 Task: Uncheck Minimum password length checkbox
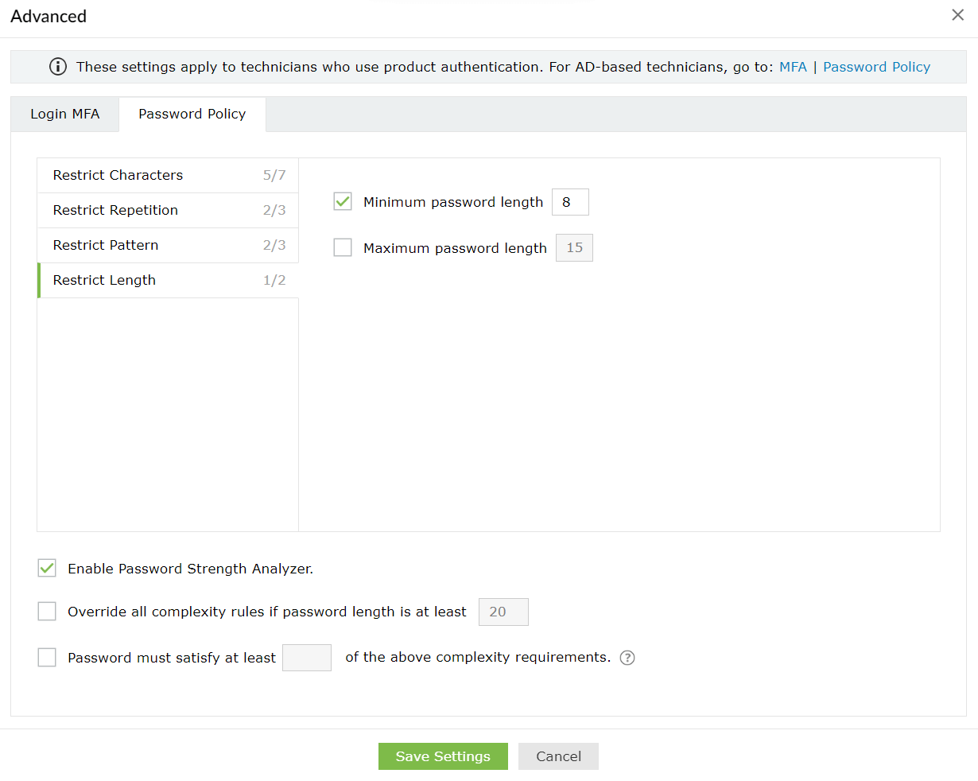[343, 202]
